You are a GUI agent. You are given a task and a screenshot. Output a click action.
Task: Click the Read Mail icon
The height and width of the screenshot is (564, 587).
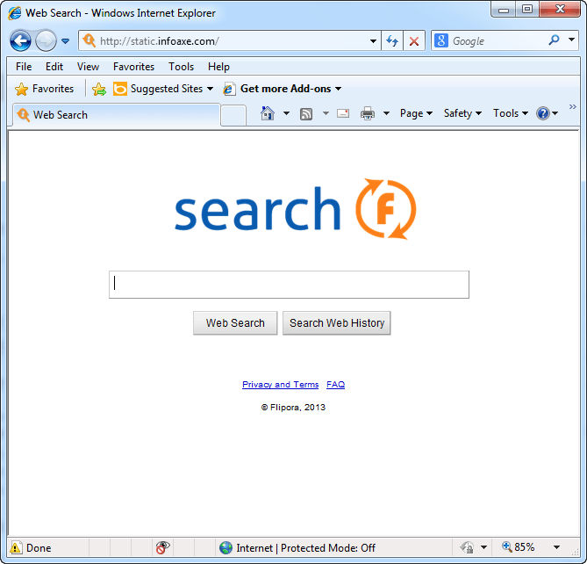click(x=343, y=113)
